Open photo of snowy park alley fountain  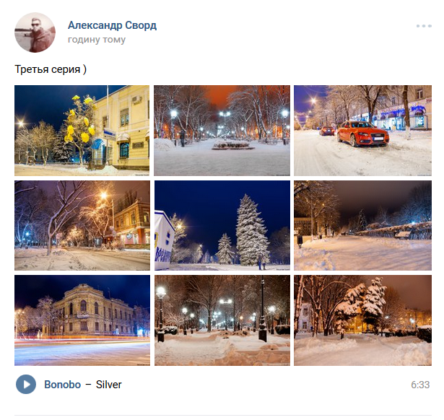click(x=222, y=131)
